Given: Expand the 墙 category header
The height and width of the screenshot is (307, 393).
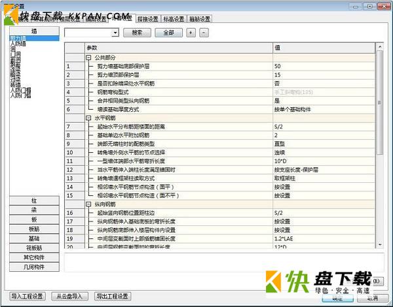Looking at the screenshot, I should pos(34,31).
